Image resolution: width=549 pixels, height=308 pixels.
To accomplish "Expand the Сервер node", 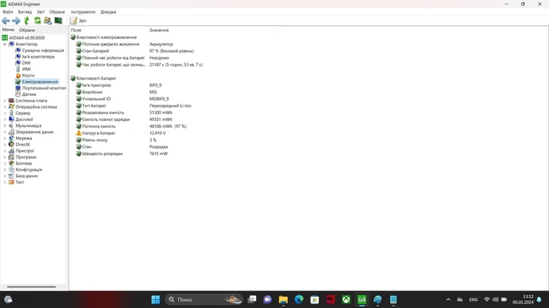I will (x=5, y=113).
